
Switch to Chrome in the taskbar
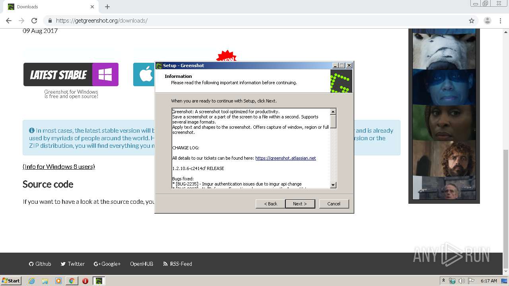click(72, 281)
